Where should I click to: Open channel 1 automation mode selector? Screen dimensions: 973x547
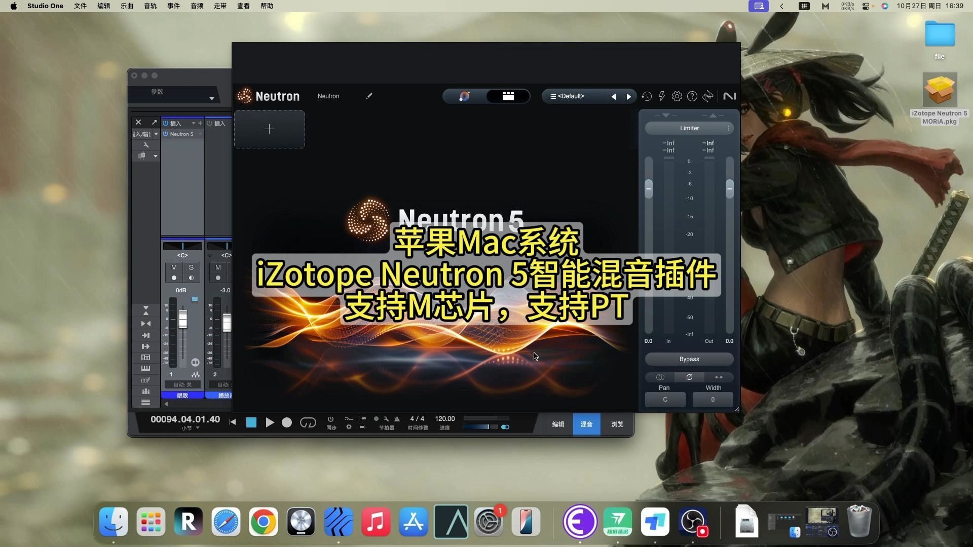point(182,385)
